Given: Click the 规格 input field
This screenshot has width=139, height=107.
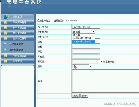Looking at the screenshot, I should (x=86, y=47).
